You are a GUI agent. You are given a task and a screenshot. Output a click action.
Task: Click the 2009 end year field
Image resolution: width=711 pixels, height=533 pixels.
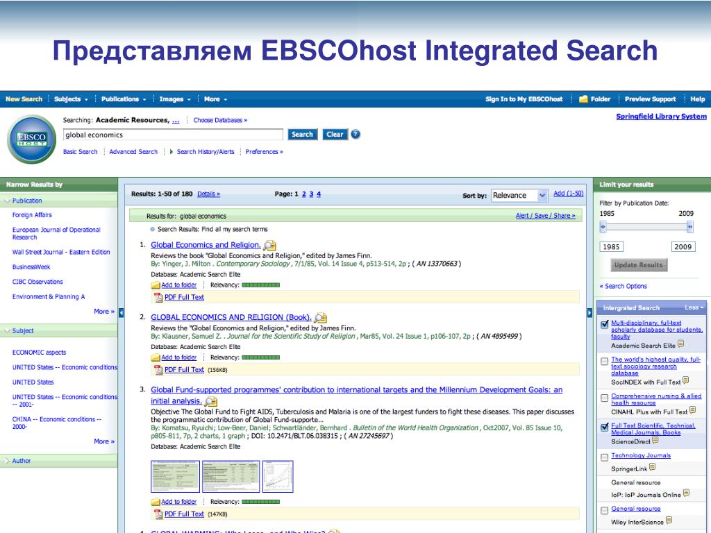(x=683, y=246)
